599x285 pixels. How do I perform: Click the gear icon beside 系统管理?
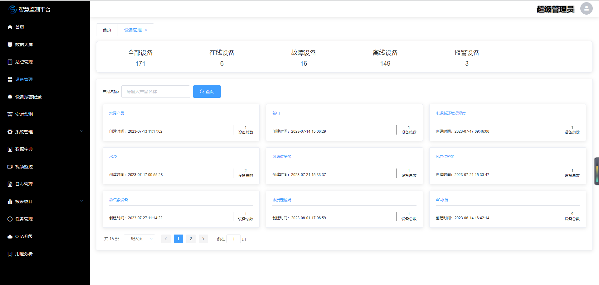[x=10, y=132]
